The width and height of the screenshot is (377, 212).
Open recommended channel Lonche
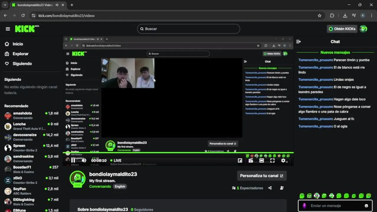click(x=31, y=126)
